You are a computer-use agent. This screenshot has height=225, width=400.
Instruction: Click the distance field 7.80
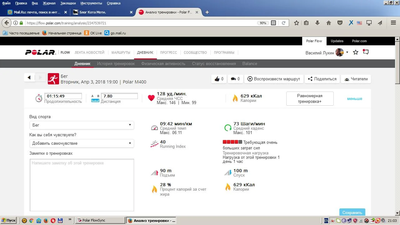119,96
